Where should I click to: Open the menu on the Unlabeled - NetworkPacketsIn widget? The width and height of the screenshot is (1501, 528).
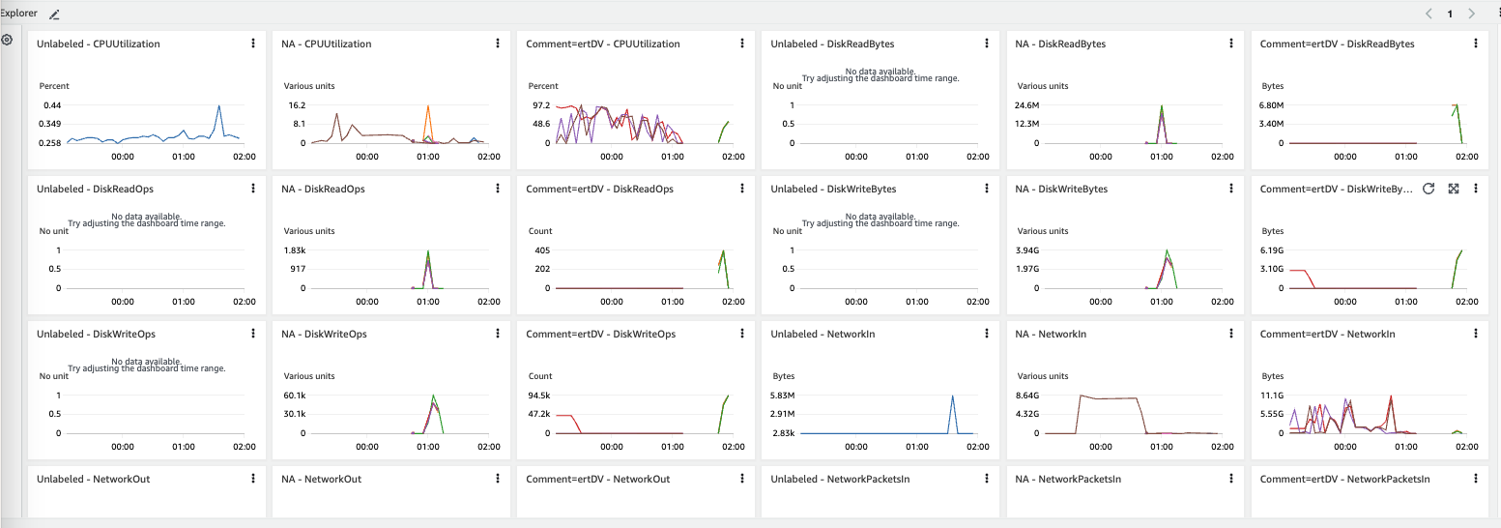click(987, 479)
